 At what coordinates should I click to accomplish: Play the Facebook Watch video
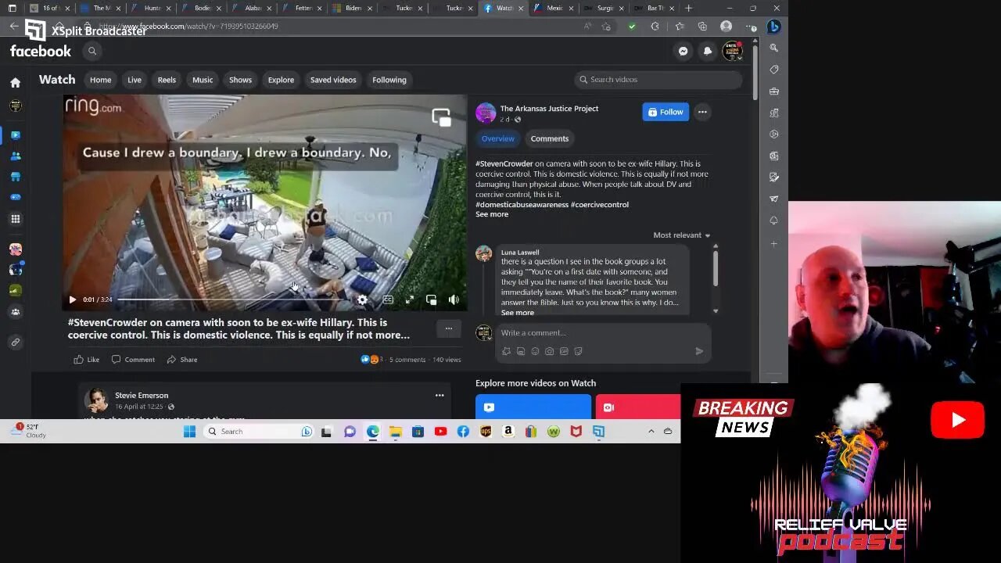[x=73, y=299]
